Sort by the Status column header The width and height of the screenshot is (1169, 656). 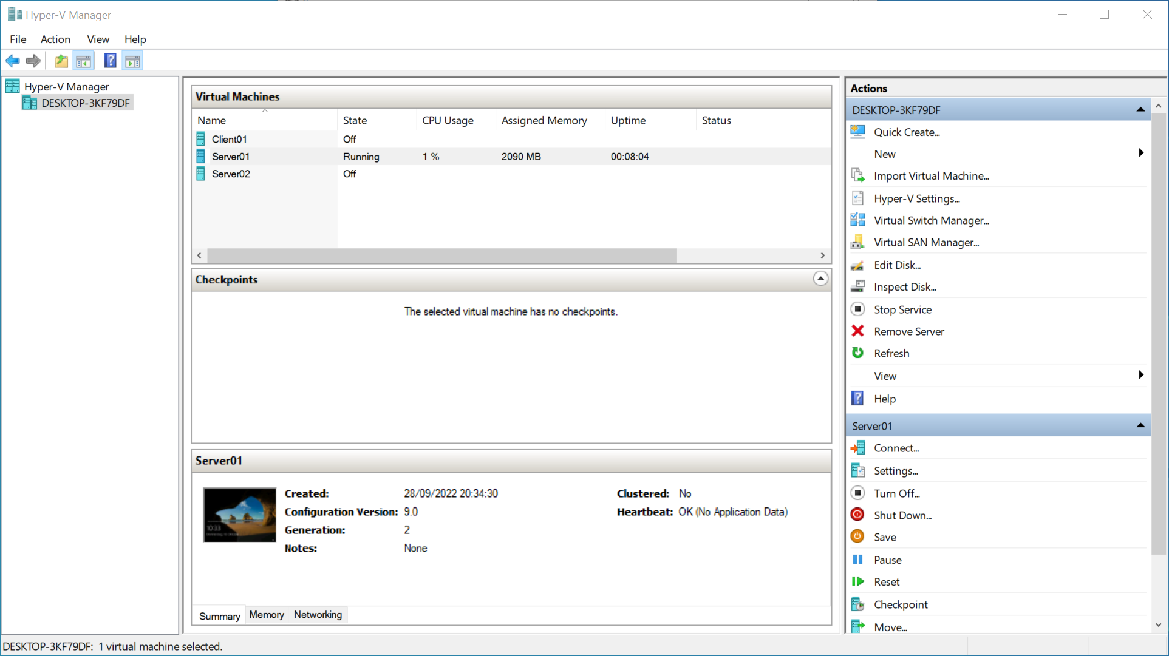[x=763, y=120]
